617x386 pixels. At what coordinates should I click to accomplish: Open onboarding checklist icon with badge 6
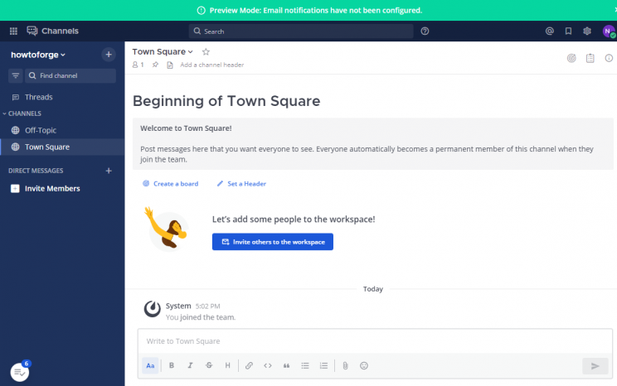pyautogui.click(x=20, y=371)
